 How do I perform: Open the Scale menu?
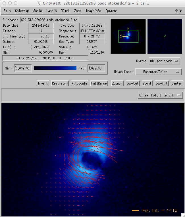coord(38,11)
